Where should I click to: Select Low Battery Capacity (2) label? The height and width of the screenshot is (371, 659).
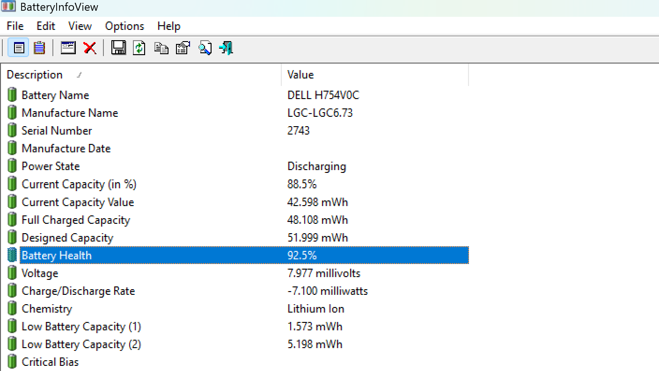[81, 344]
